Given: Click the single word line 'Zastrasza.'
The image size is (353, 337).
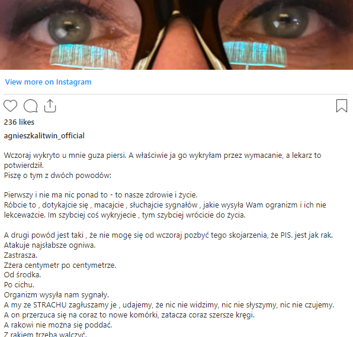Looking at the screenshot, I should [21, 255].
